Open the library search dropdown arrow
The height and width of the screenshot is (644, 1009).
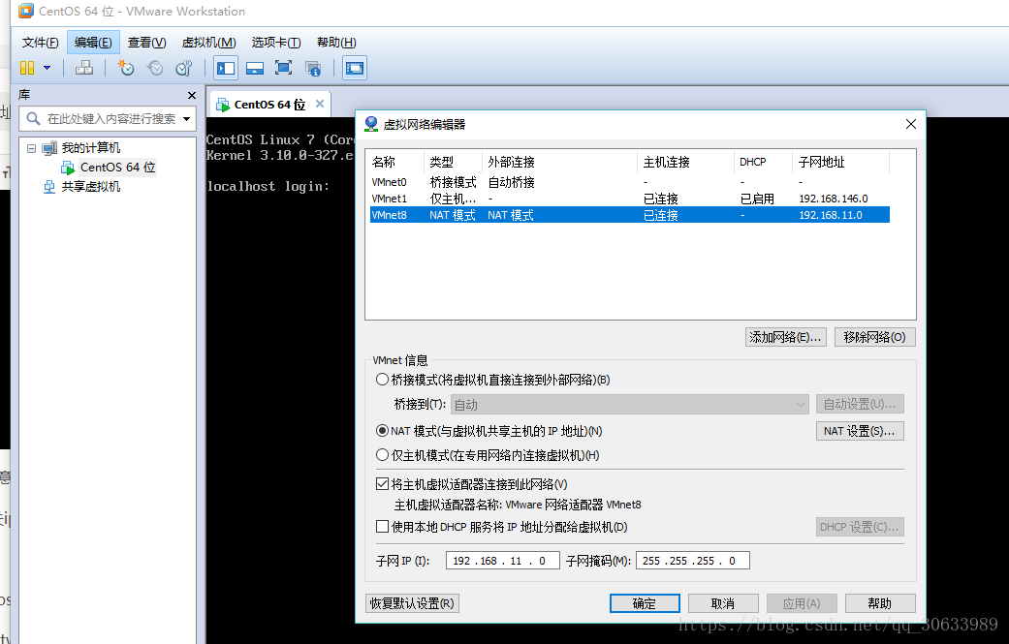(187, 119)
